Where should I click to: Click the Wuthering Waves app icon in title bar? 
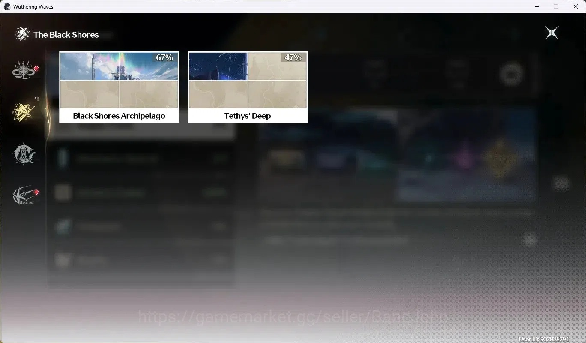click(7, 6)
